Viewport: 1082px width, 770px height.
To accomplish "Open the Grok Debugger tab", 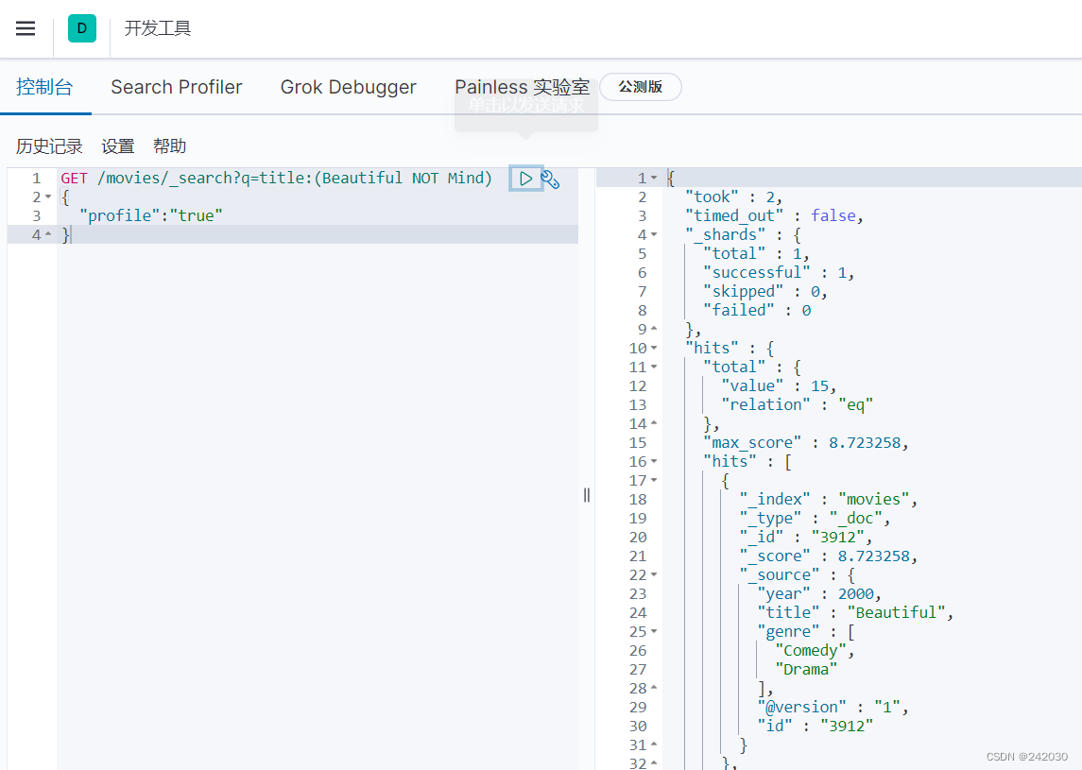I will (x=349, y=87).
